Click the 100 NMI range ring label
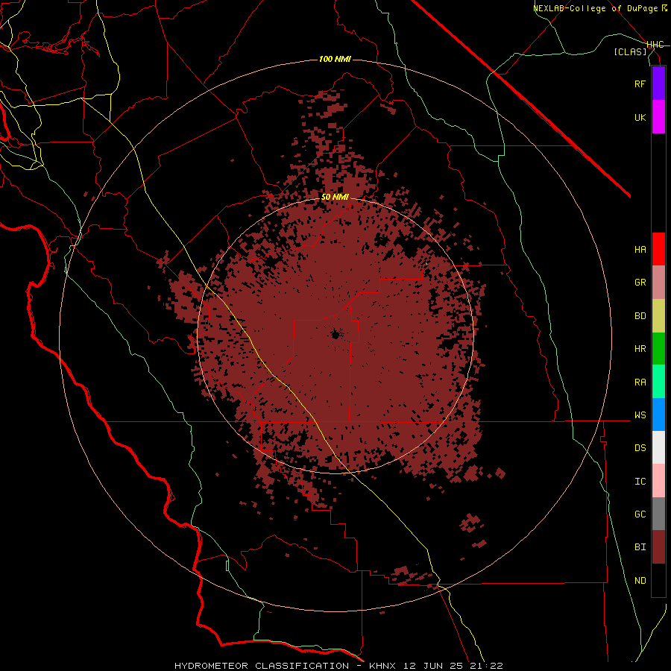Viewport: 671px width, 671px height. [335, 59]
